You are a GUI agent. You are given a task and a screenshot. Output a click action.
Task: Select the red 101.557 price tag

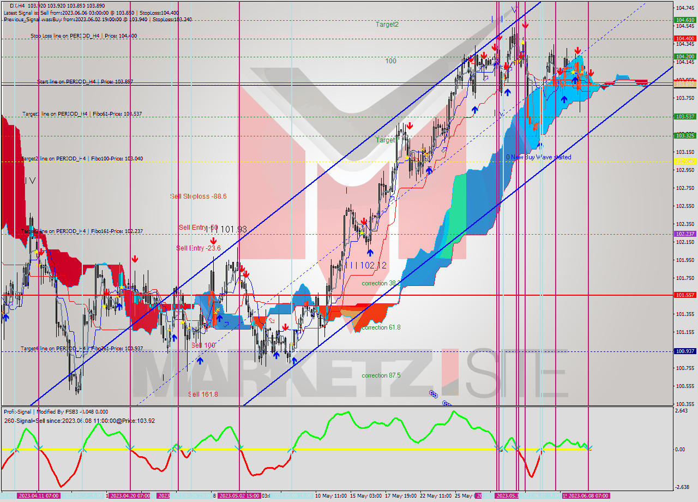(x=685, y=295)
